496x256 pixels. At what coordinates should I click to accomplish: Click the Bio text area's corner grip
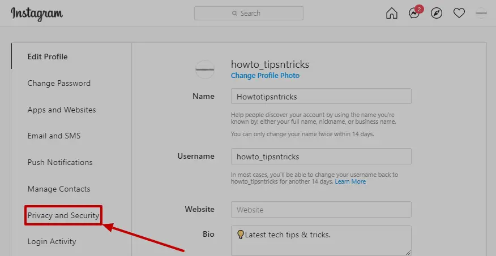coord(408,252)
